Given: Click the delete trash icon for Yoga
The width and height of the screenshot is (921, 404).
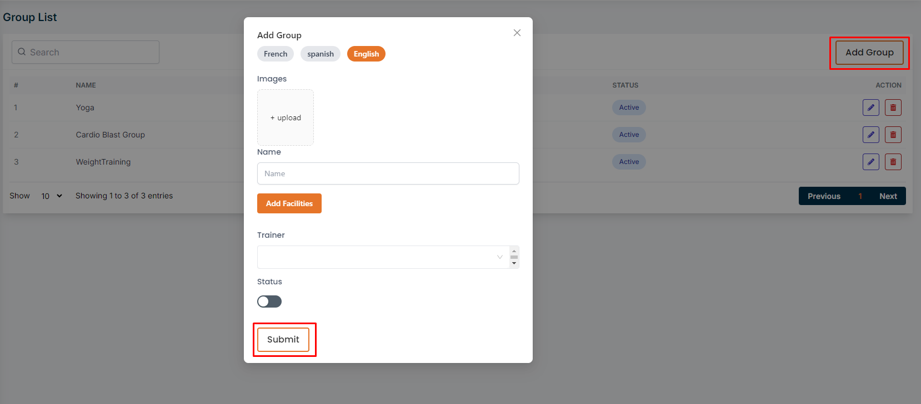Looking at the screenshot, I should point(893,108).
